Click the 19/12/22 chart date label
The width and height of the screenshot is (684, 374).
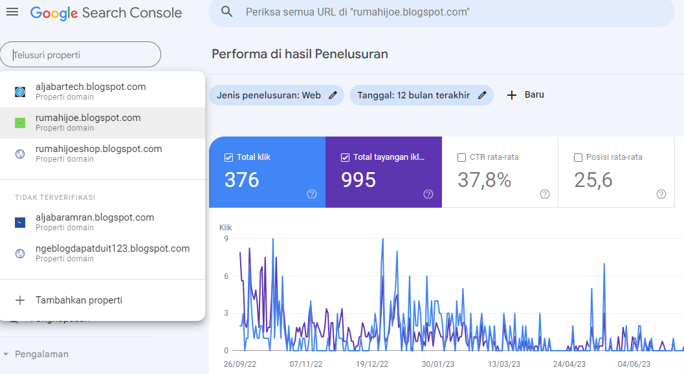coord(372,364)
